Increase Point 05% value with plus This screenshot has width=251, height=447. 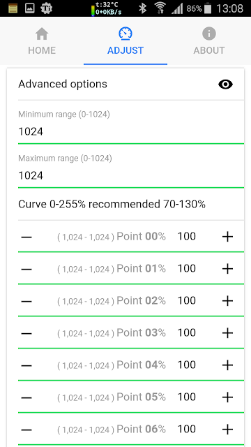point(227,397)
